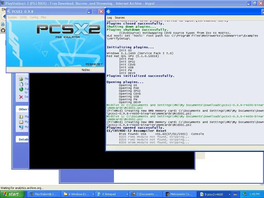The image size is (264, 198).
Task: Expand Notepad taskbar group arrow
Action: pos(127,194)
